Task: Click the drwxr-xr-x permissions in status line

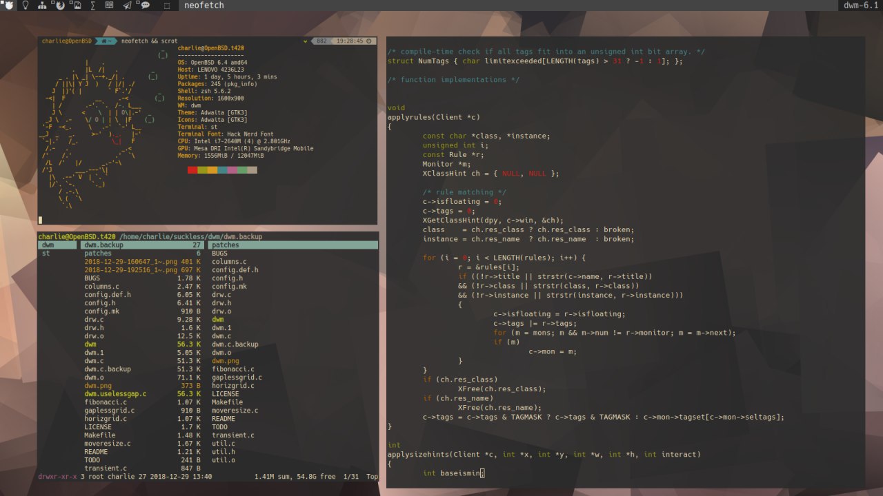Action: [x=58, y=477]
